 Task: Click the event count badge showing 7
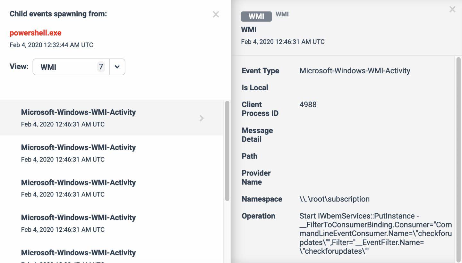point(101,67)
